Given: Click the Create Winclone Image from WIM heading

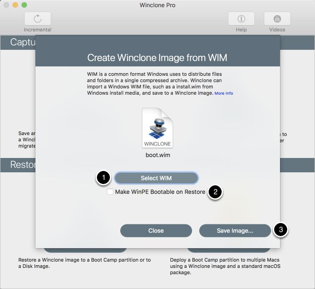Looking at the screenshot, I should tap(157, 58).
